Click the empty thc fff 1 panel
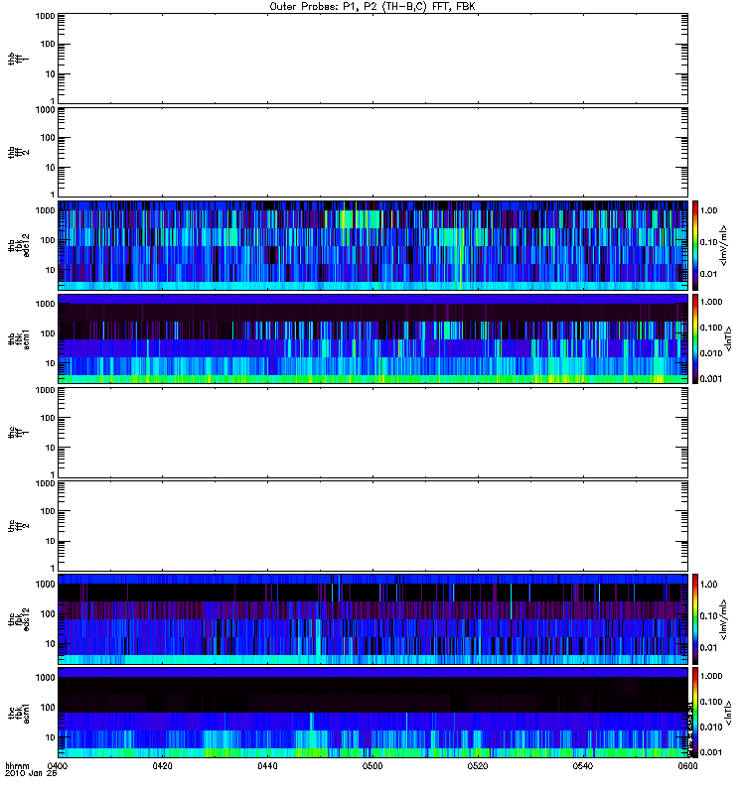 [x=372, y=433]
